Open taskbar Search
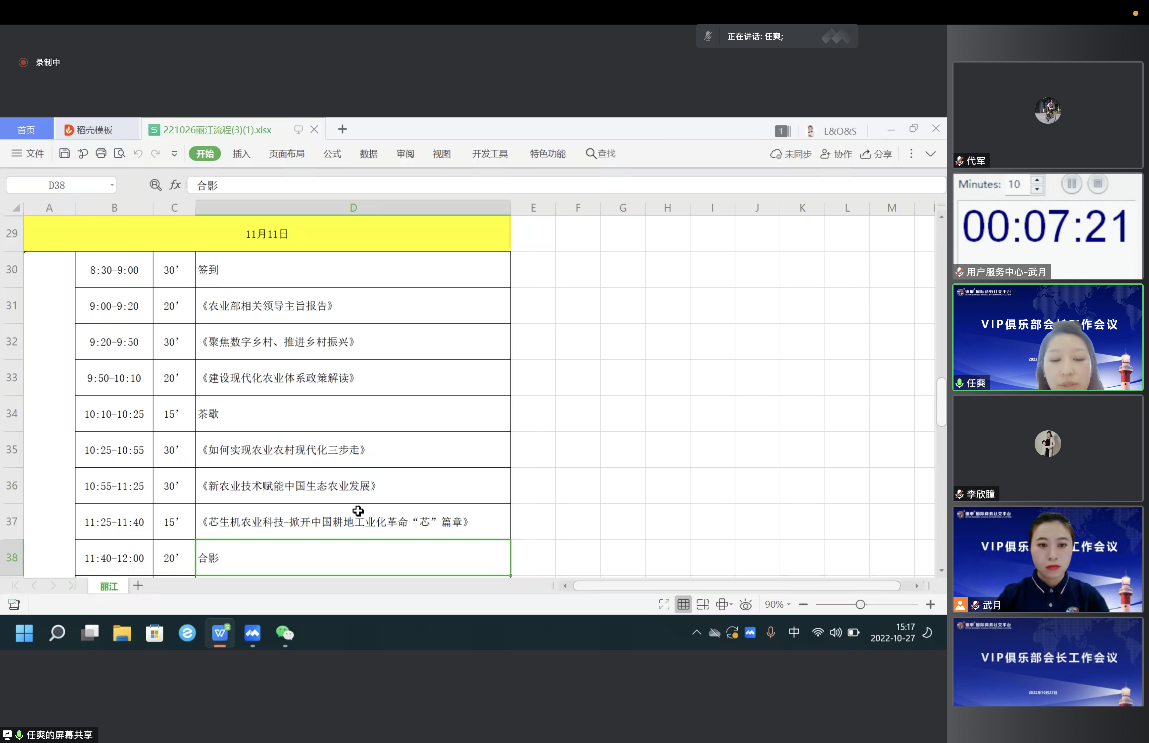 pos(57,633)
